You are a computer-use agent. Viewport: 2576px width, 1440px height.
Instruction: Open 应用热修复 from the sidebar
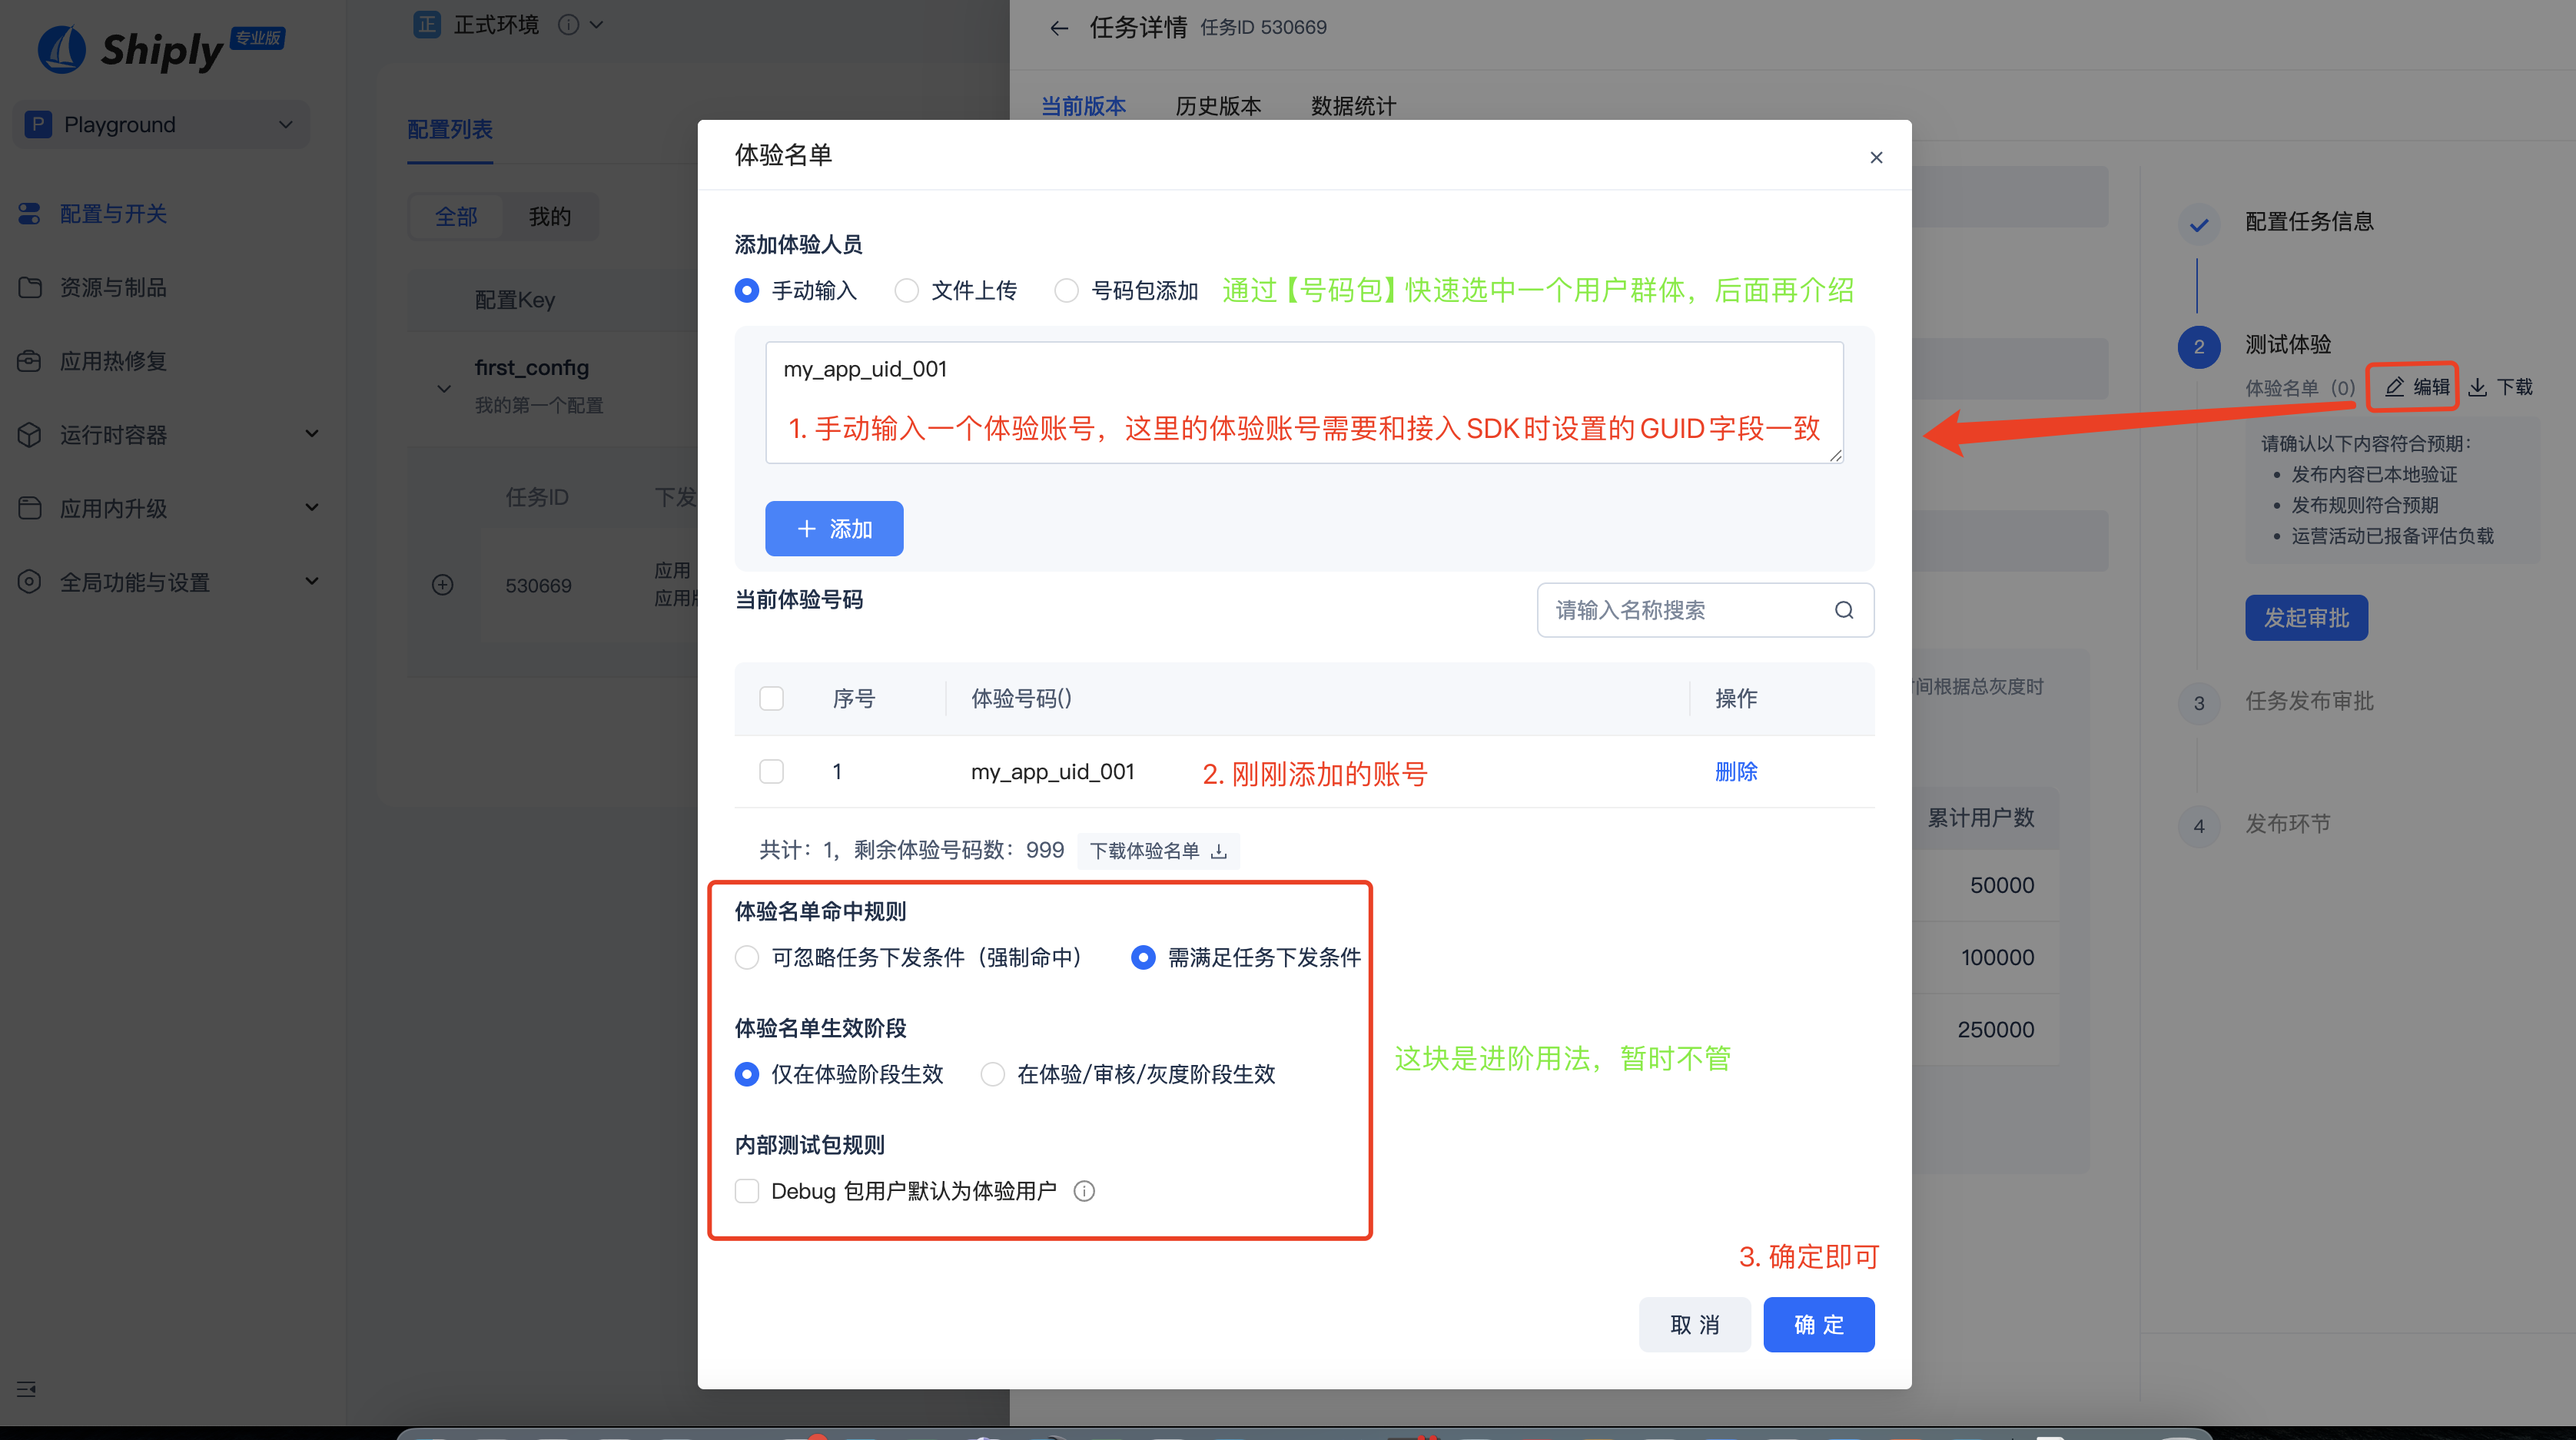(x=112, y=361)
